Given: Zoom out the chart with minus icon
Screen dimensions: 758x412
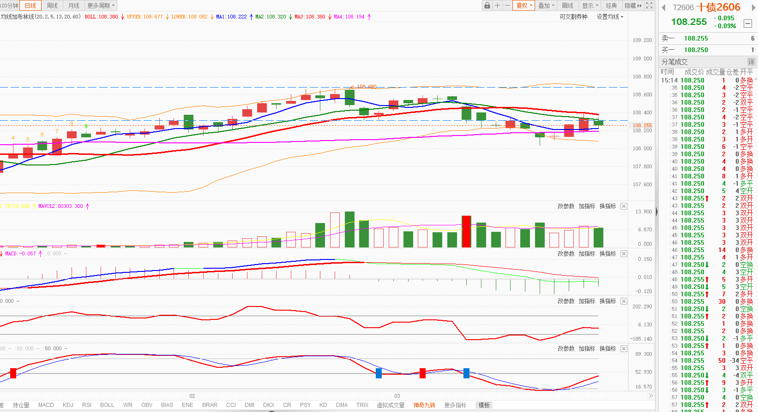Looking at the screenshot, I should [507, 6].
